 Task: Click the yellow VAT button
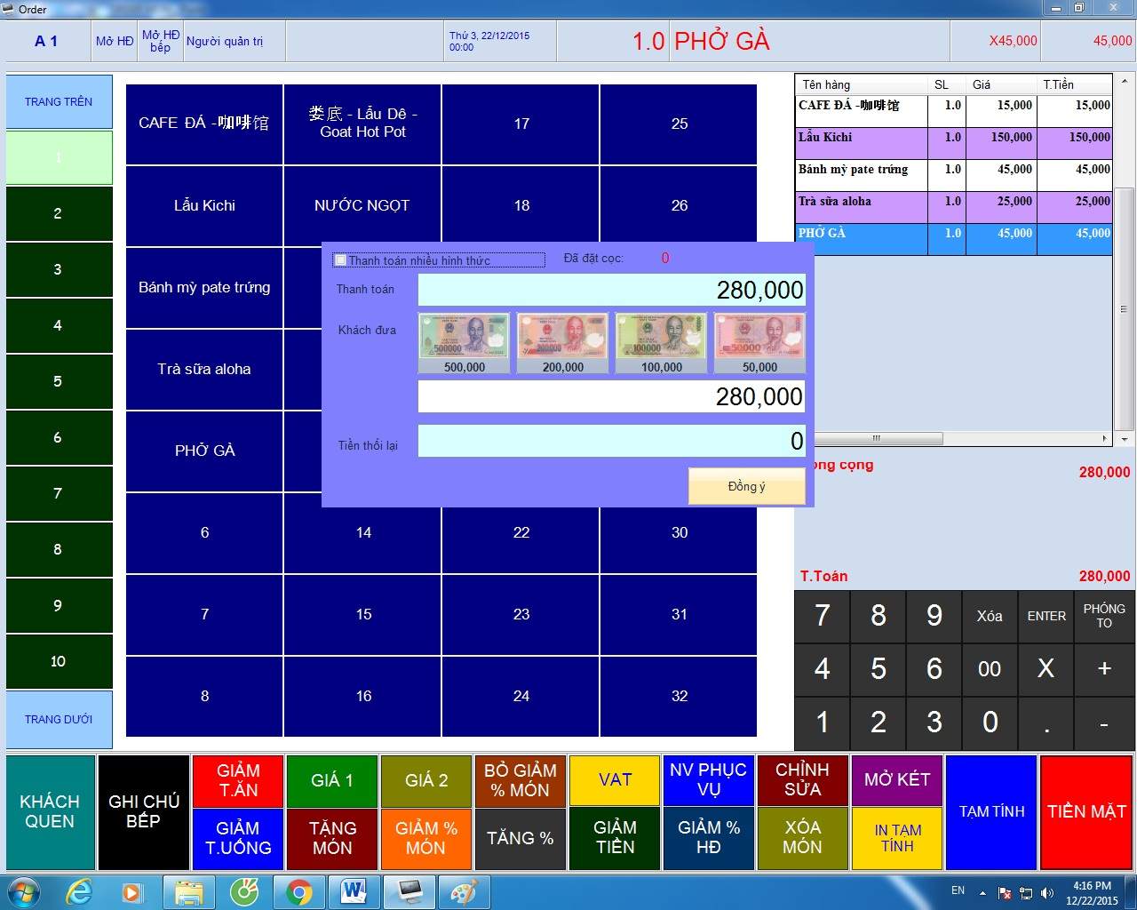point(615,780)
